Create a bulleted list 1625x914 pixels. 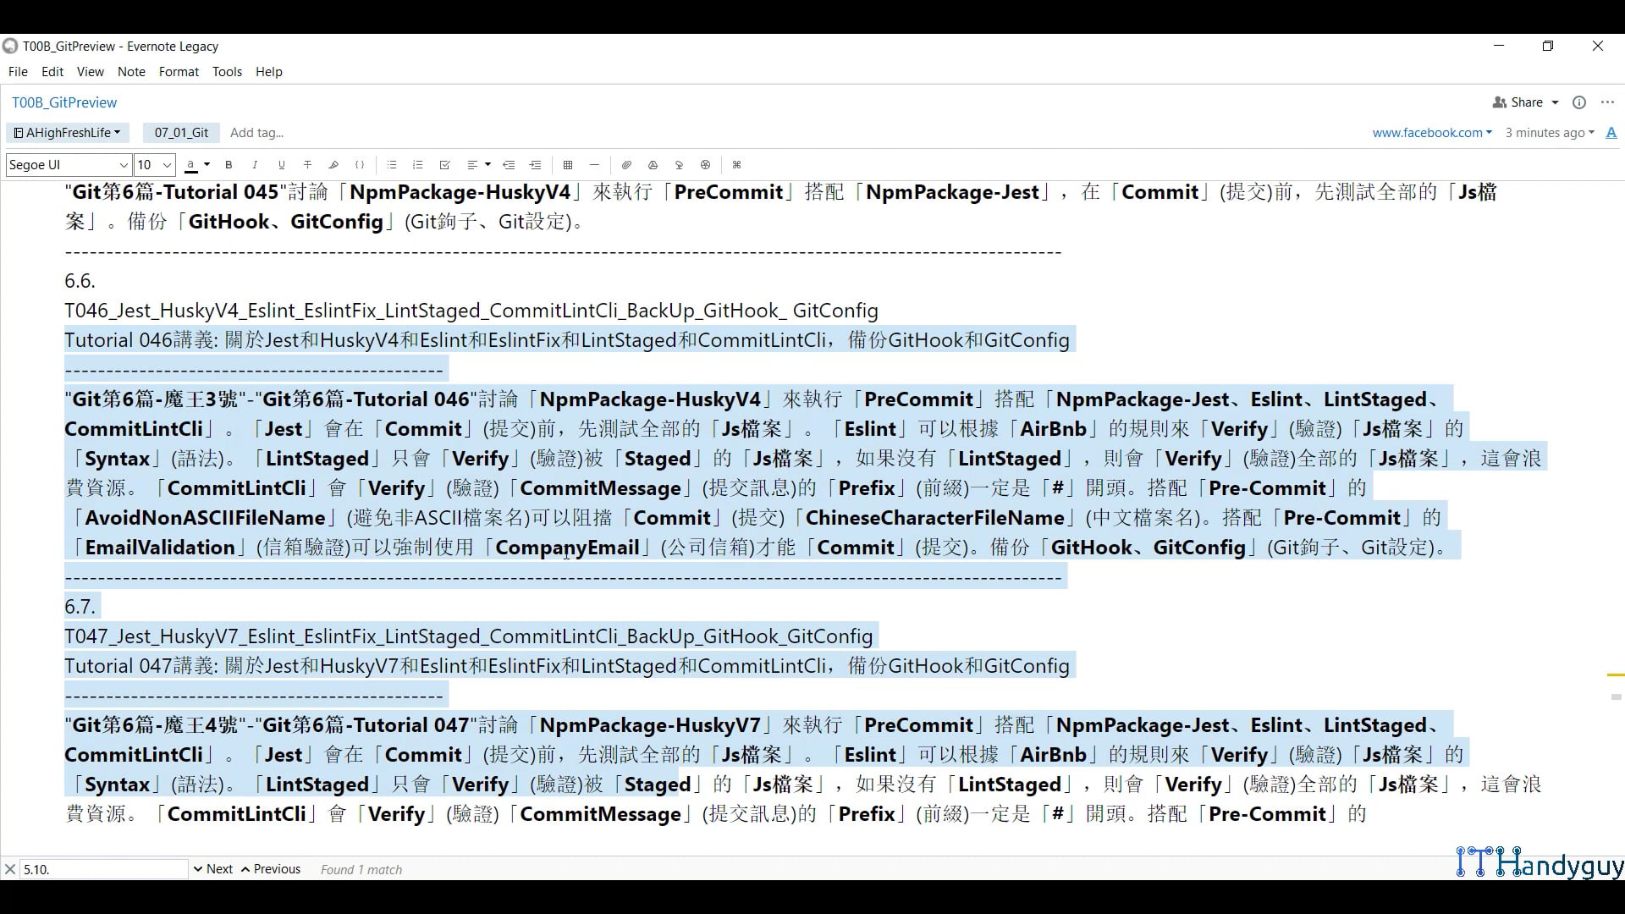click(392, 165)
